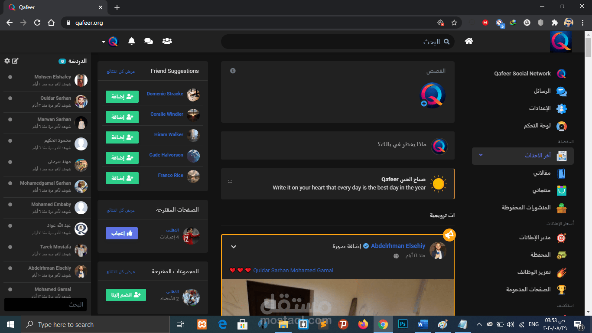Bookmark this page with the star icon

click(x=454, y=23)
